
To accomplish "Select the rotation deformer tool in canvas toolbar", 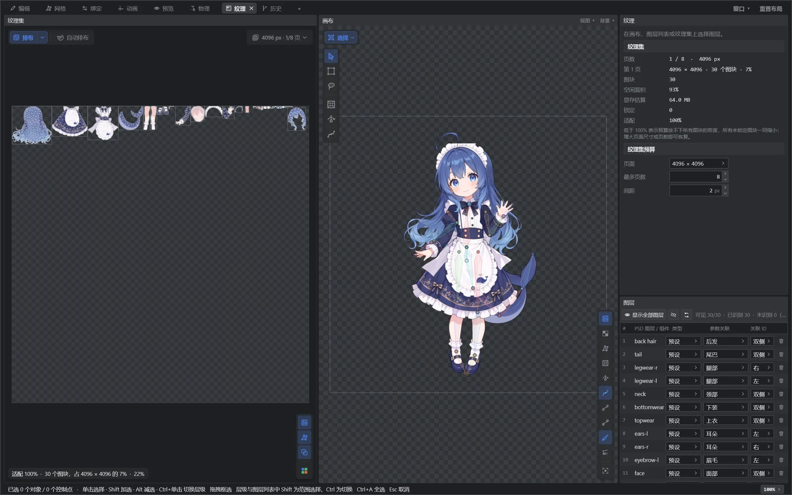I will tap(331, 119).
